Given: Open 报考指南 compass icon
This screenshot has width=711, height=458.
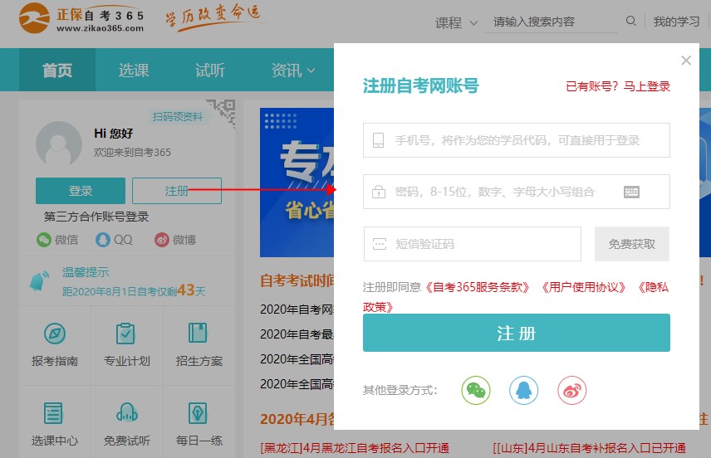Looking at the screenshot, I should coord(55,334).
